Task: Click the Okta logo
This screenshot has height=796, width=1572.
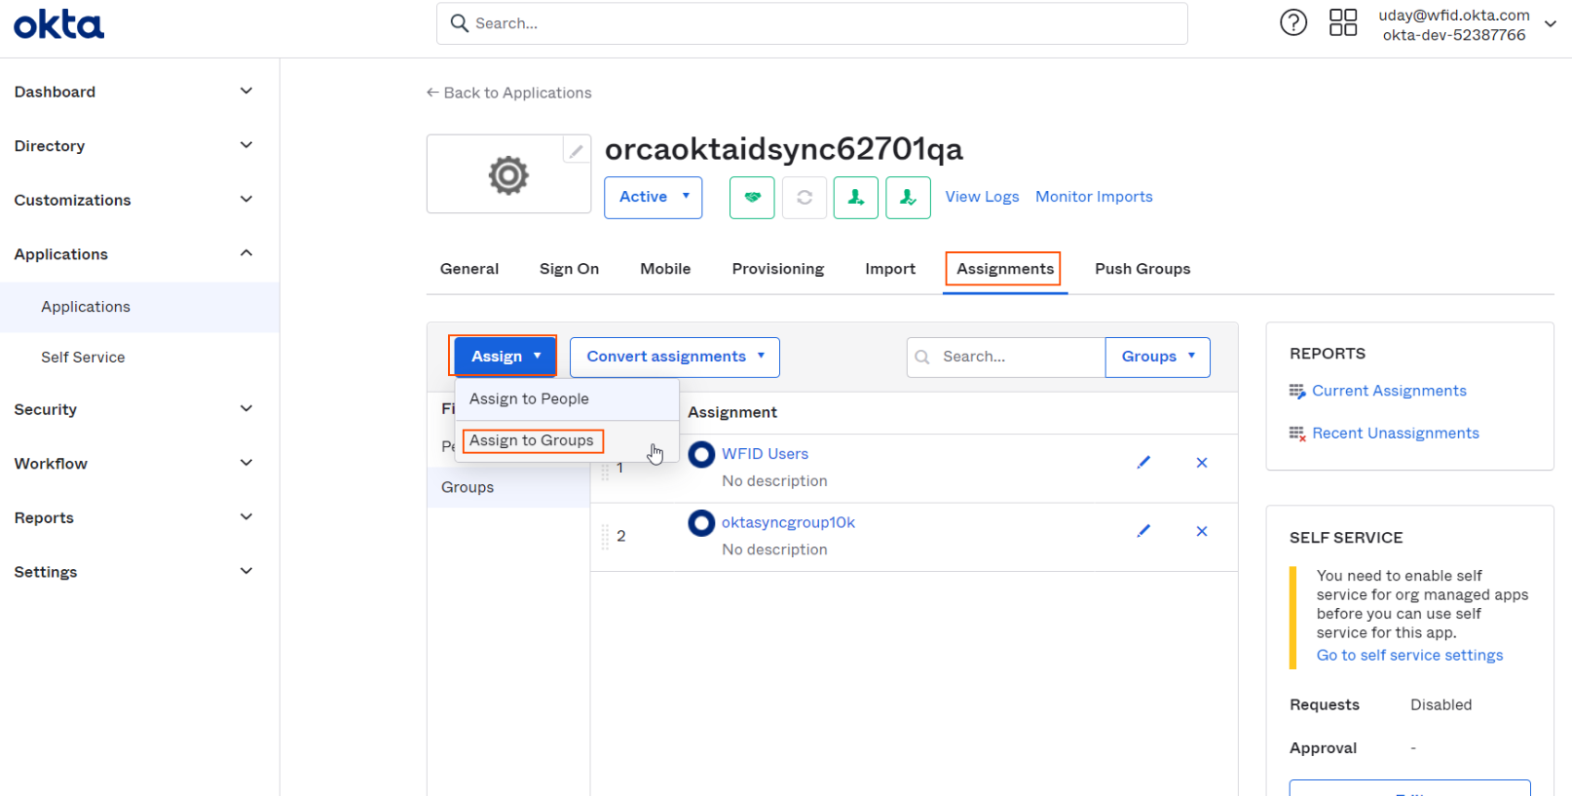Action: (58, 24)
